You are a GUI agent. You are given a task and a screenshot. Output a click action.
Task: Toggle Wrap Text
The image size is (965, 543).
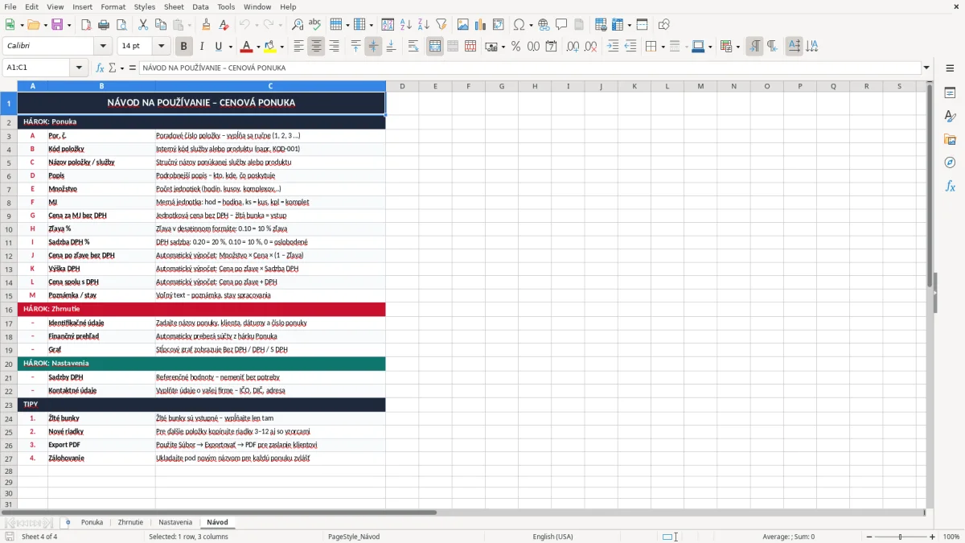pos(413,47)
